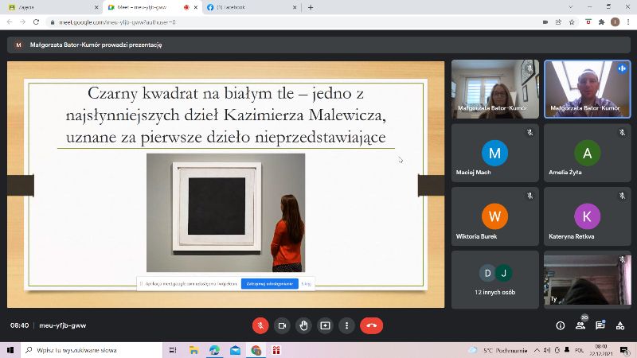
Task: Click the address bar URL
Action: click(117, 22)
